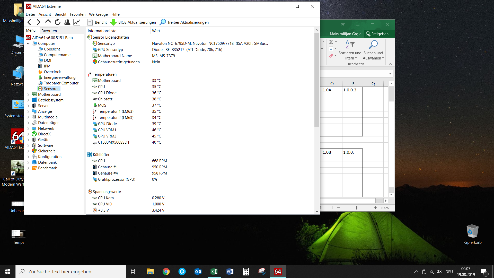
Task: Click the user profile icon in toolbar
Action: (67, 22)
